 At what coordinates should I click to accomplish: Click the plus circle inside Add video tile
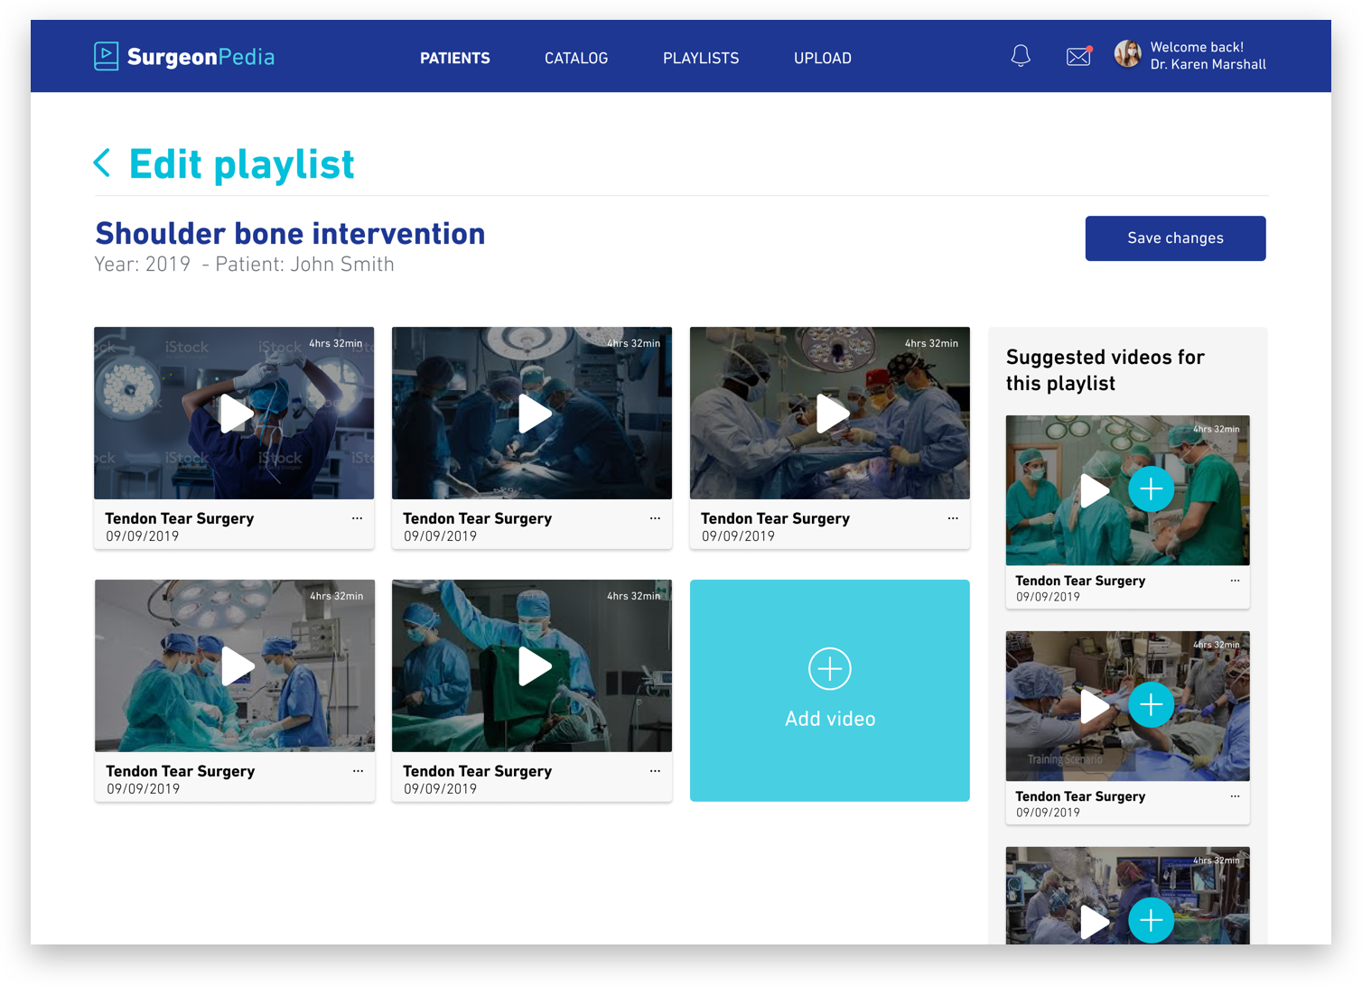tap(830, 669)
